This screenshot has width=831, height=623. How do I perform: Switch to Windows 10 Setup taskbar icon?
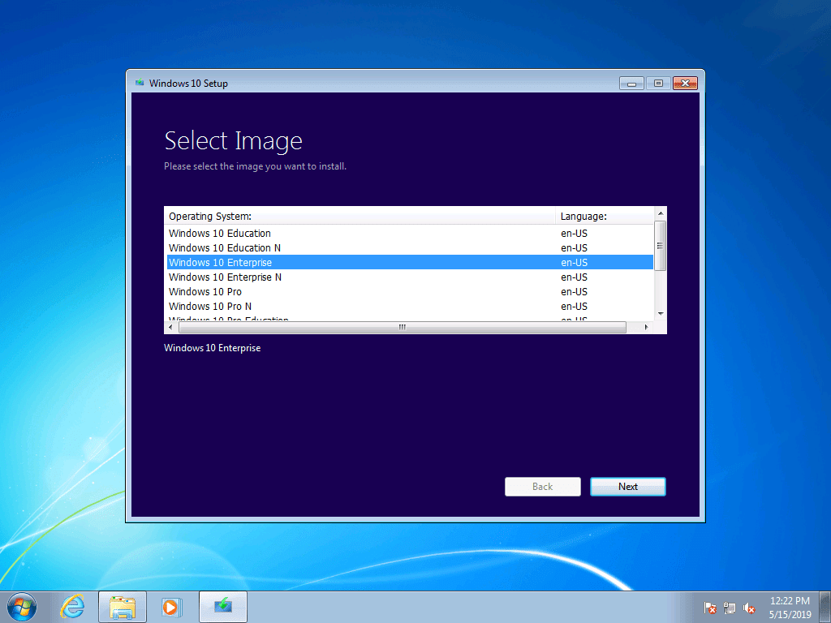(223, 607)
